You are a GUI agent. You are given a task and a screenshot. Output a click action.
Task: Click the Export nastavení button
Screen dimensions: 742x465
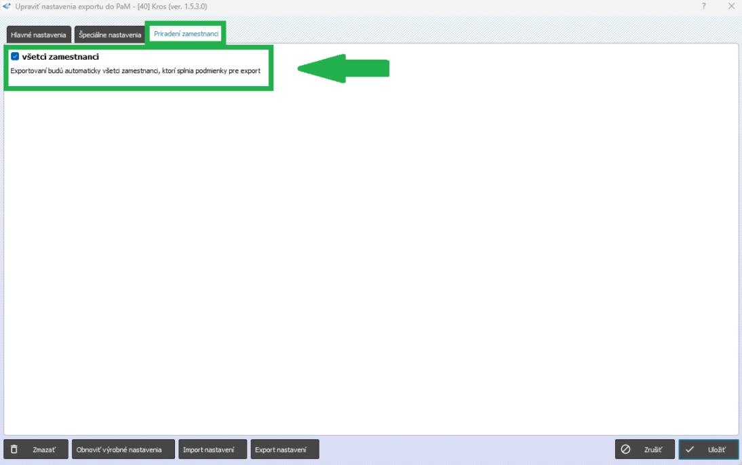point(284,449)
